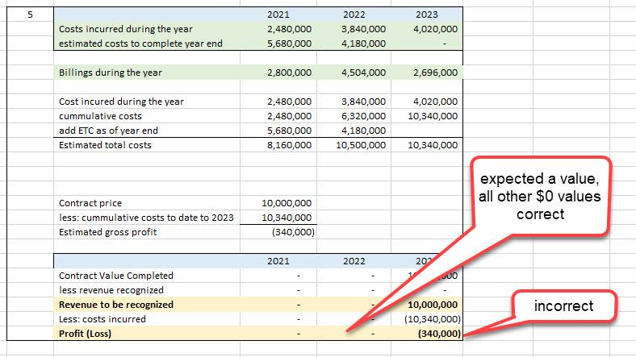Viewport: 636px width, 357px height.
Task: Select the 'Costs incurred during the year' label
Action: [126, 29]
